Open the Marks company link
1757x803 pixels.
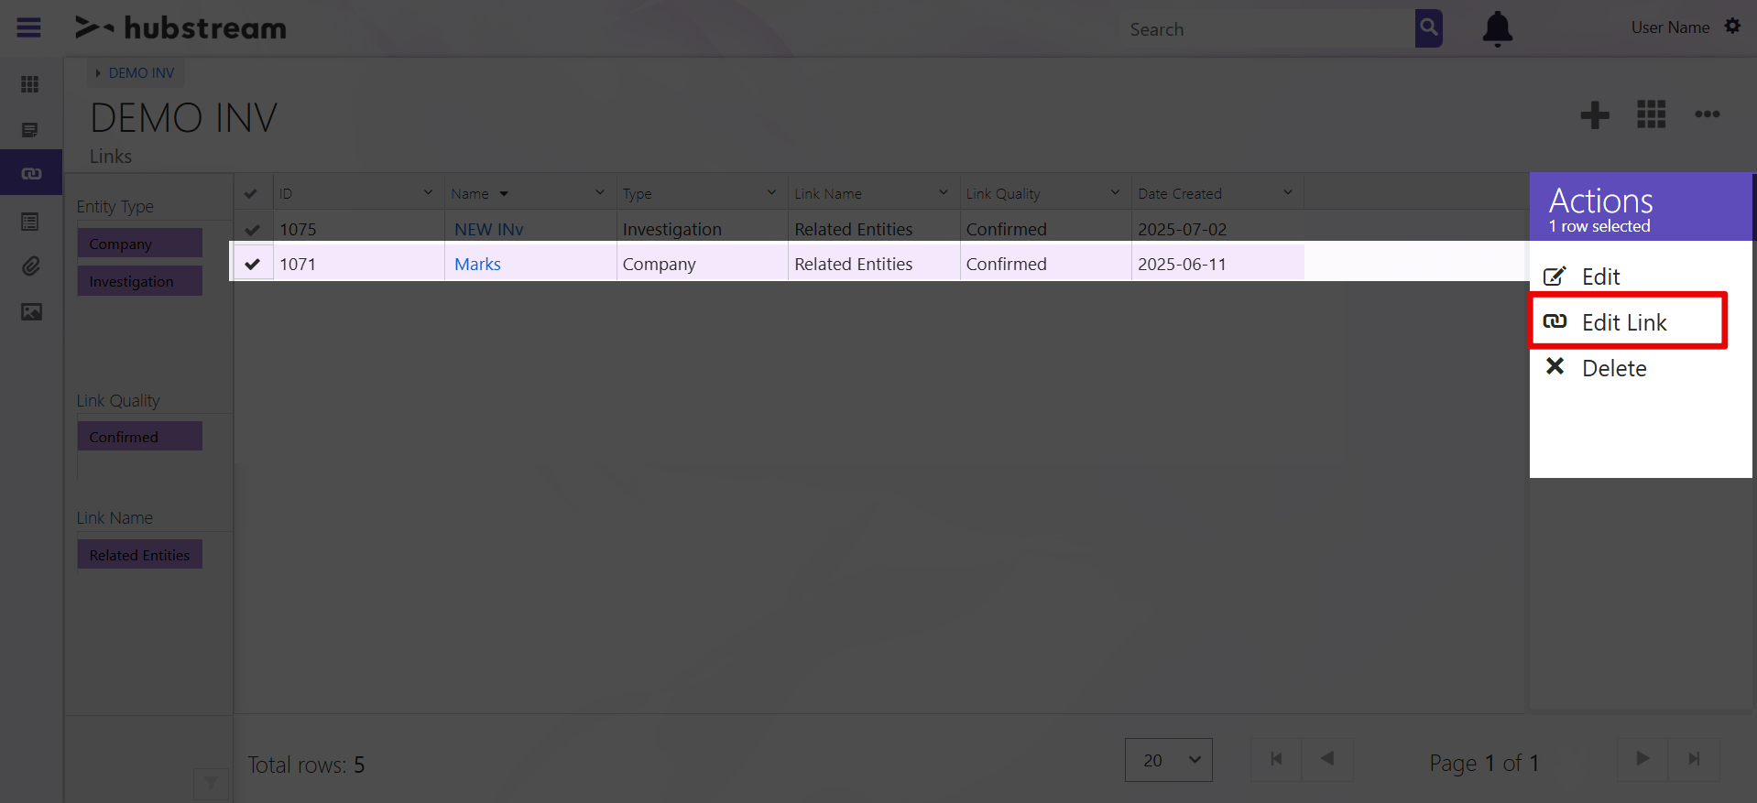pos(477,264)
